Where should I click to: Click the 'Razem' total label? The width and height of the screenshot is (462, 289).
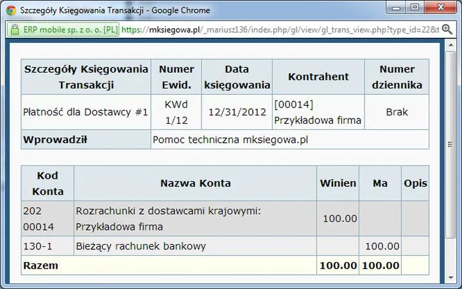(x=40, y=265)
